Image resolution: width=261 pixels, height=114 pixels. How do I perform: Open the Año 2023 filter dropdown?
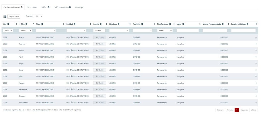[8, 30]
